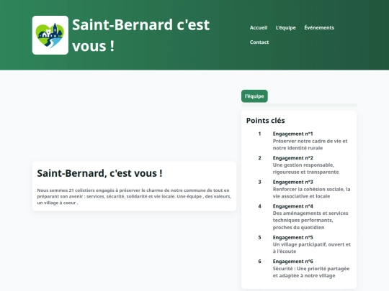Click the heart-shaped village logo
Screen dimensions: 389x291
pos(50,35)
